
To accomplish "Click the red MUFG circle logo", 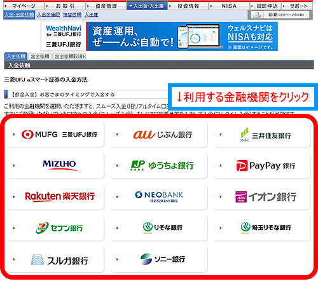I will point(27,134).
